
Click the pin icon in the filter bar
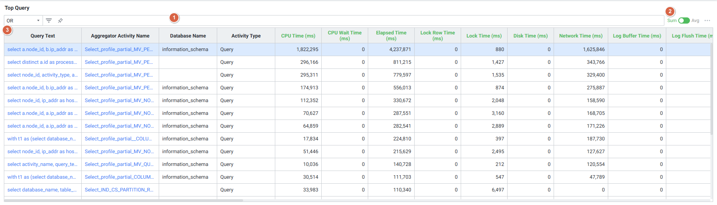point(60,20)
